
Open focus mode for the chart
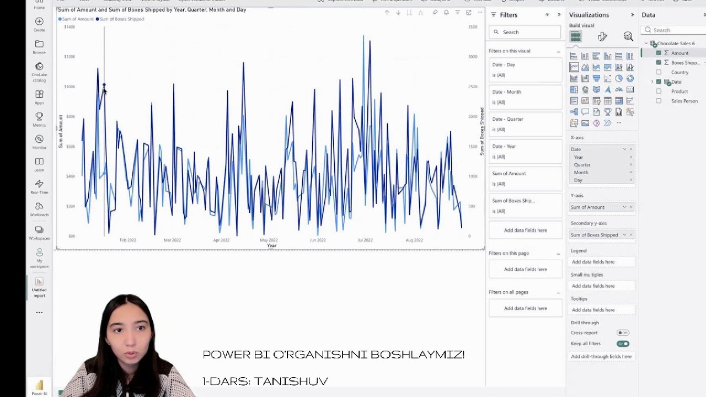[468, 13]
